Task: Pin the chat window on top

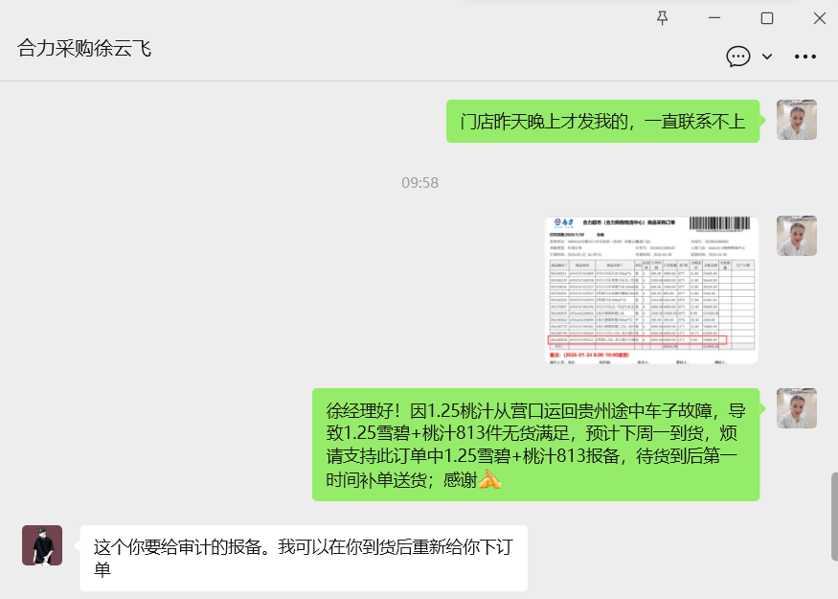Action: tap(662, 18)
